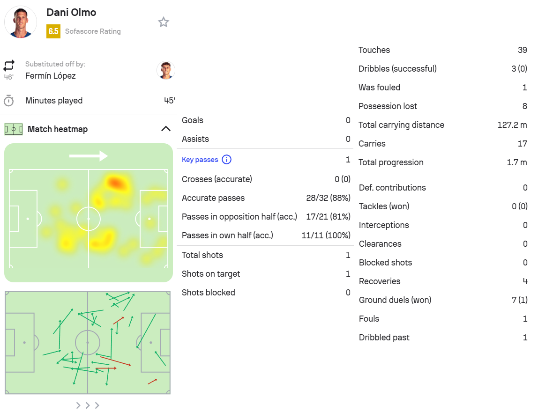This screenshot has height=412, width=538.
Task: Click the 6.5 rating badge
Action: [53, 31]
